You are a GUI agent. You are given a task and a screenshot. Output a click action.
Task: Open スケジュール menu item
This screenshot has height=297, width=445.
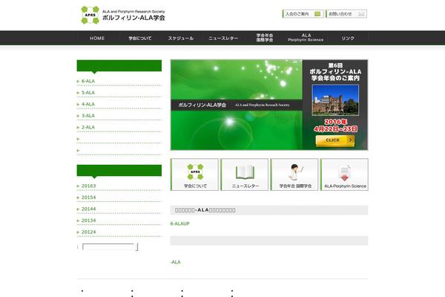(181, 38)
